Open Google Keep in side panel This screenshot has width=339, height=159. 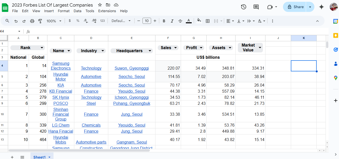coord(335,35)
